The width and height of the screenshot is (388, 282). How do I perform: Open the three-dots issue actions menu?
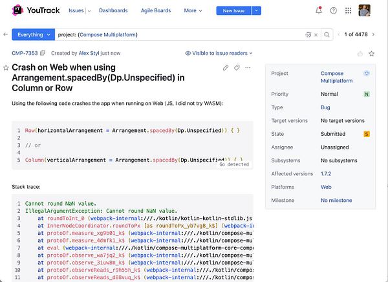click(248, 68)
